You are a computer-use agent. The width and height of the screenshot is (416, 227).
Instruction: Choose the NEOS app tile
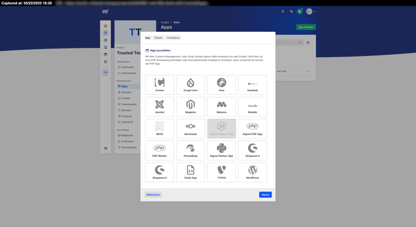pos(159,129)
